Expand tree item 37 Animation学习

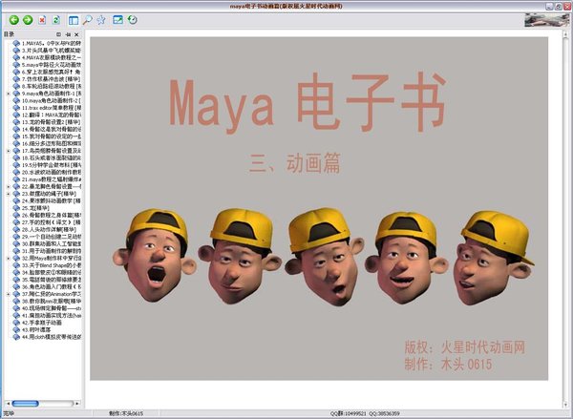point(9,294)
